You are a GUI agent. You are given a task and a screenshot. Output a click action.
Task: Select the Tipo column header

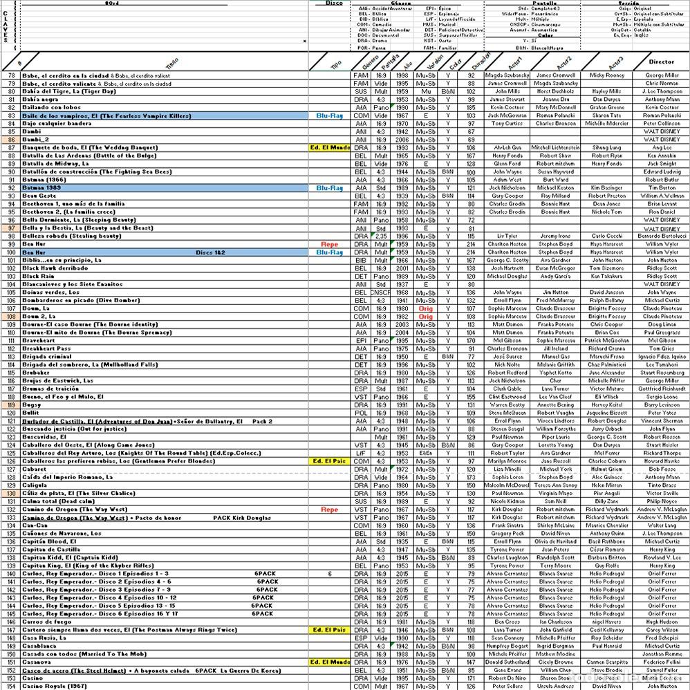coord(336,65)
